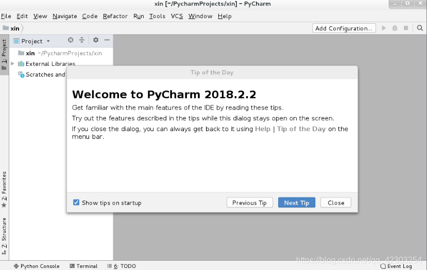Open the Project view dropdown arrow
The height and width of the screenshot is (270, 427).
click(x=48, y=41)
